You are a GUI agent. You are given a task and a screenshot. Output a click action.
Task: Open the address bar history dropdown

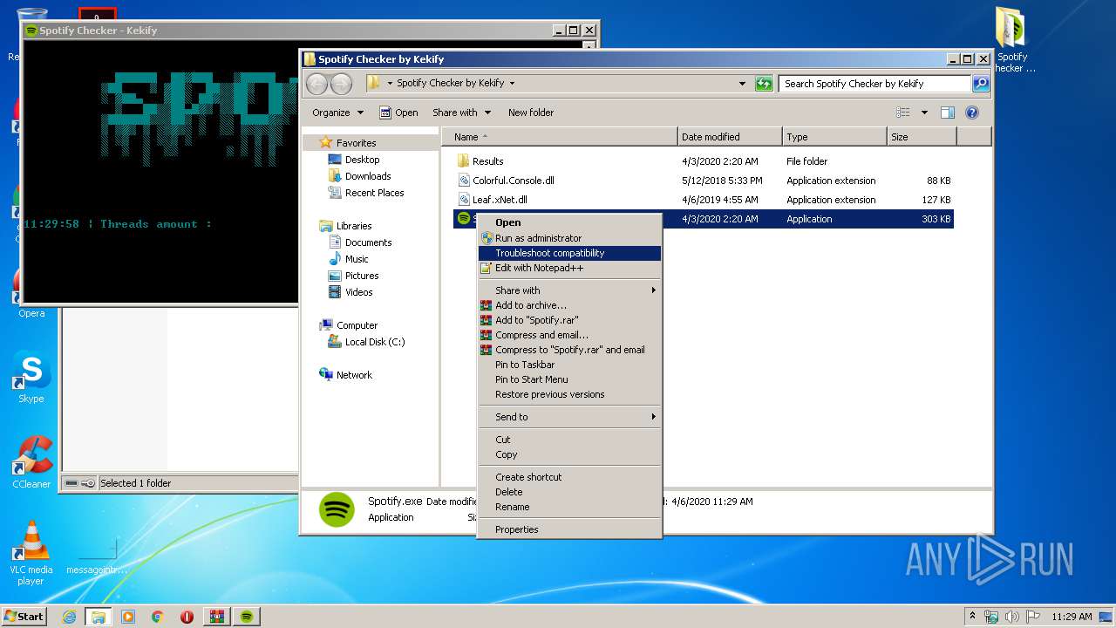(742, 84)
